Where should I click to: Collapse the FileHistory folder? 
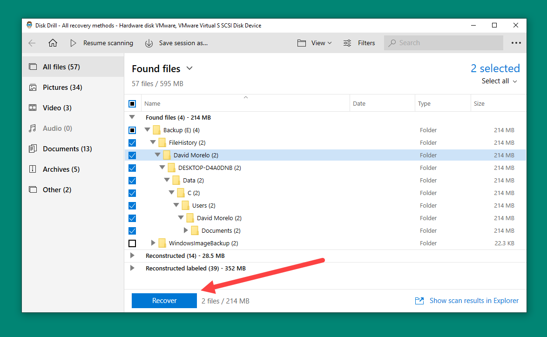tap(153, 142)
